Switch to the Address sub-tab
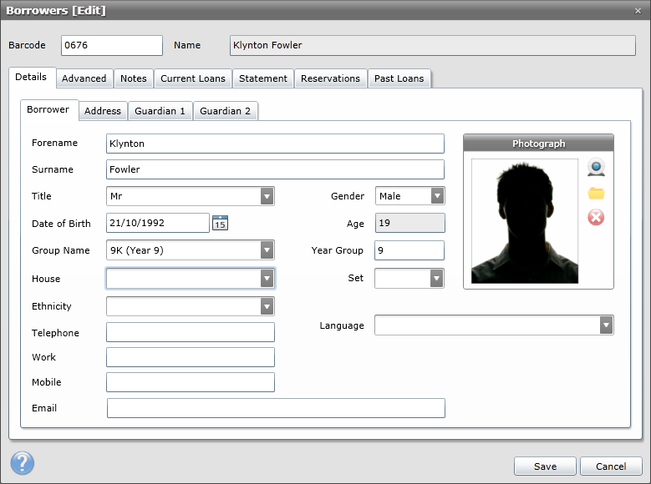Screen dimensions: 651x484 coord(103,111)
